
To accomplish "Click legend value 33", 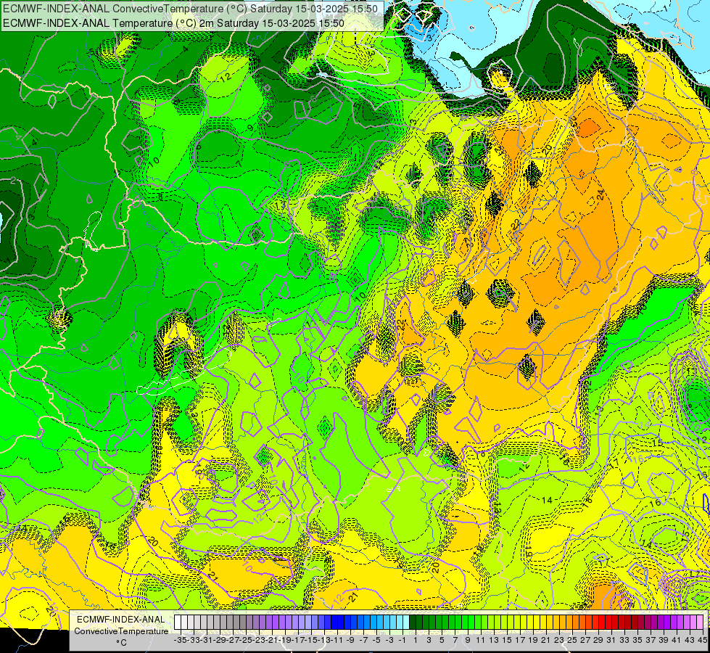I will [x=624, y=640].
